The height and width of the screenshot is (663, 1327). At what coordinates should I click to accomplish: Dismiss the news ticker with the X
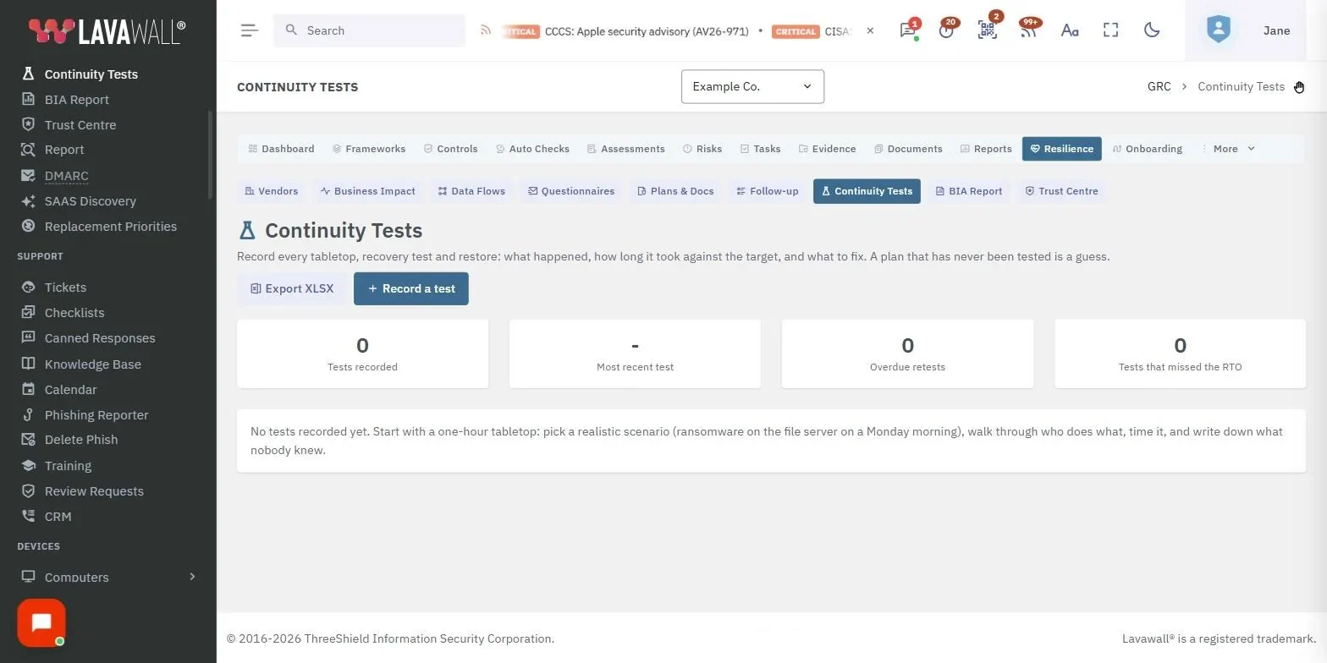(870, 30)
